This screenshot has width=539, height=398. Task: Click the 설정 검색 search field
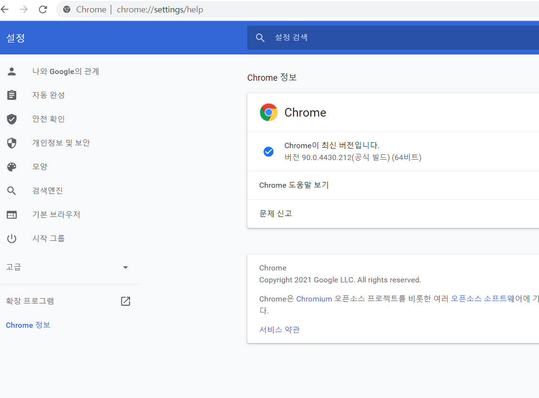(393, 37)
